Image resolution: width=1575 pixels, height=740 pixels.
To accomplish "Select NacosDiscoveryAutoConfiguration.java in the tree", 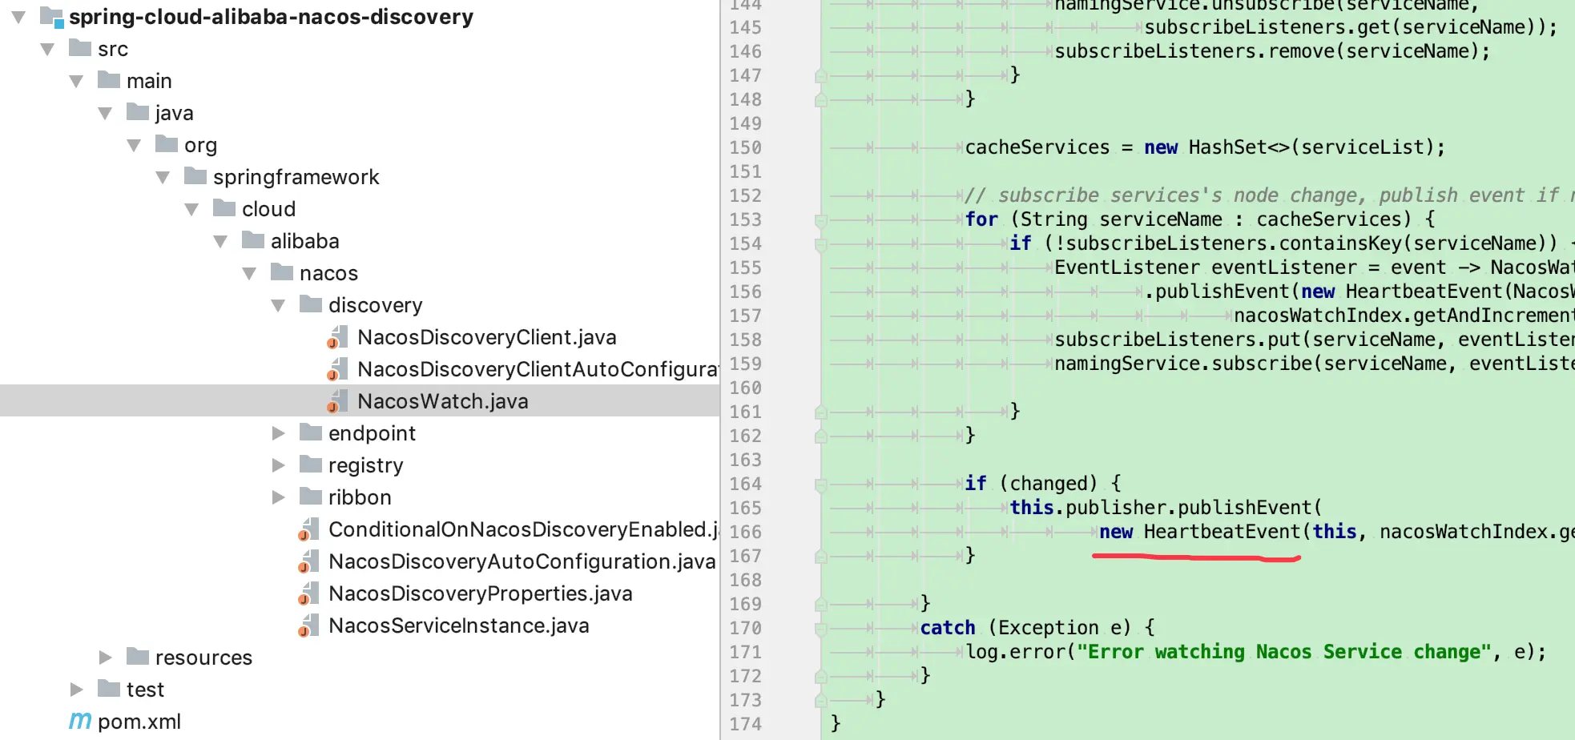I will (522, 561).
